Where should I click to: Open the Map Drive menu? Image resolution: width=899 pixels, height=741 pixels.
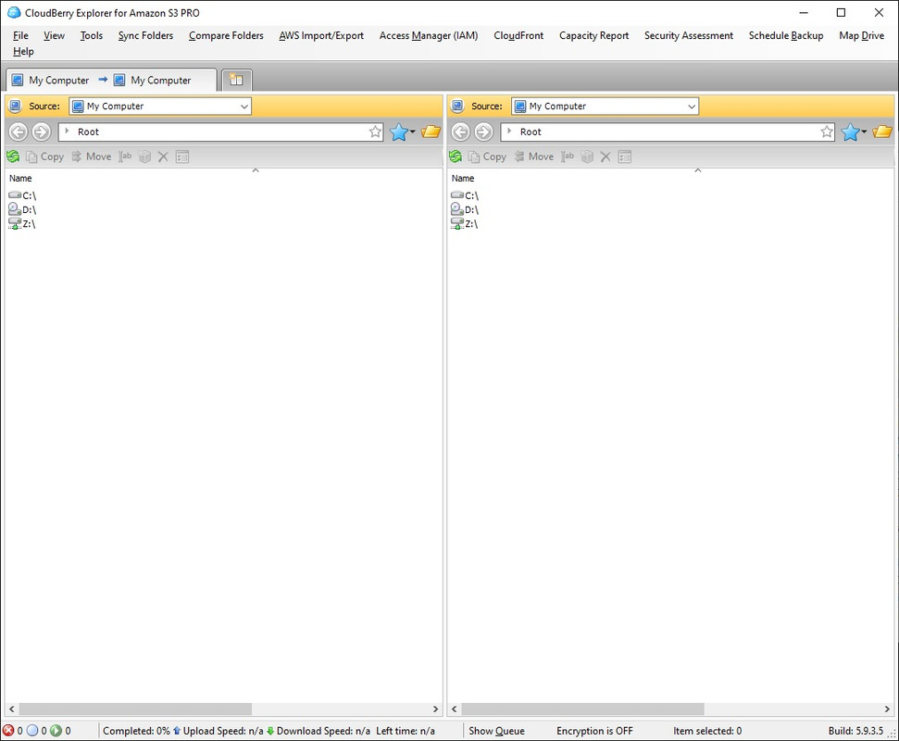pos(861,35)
